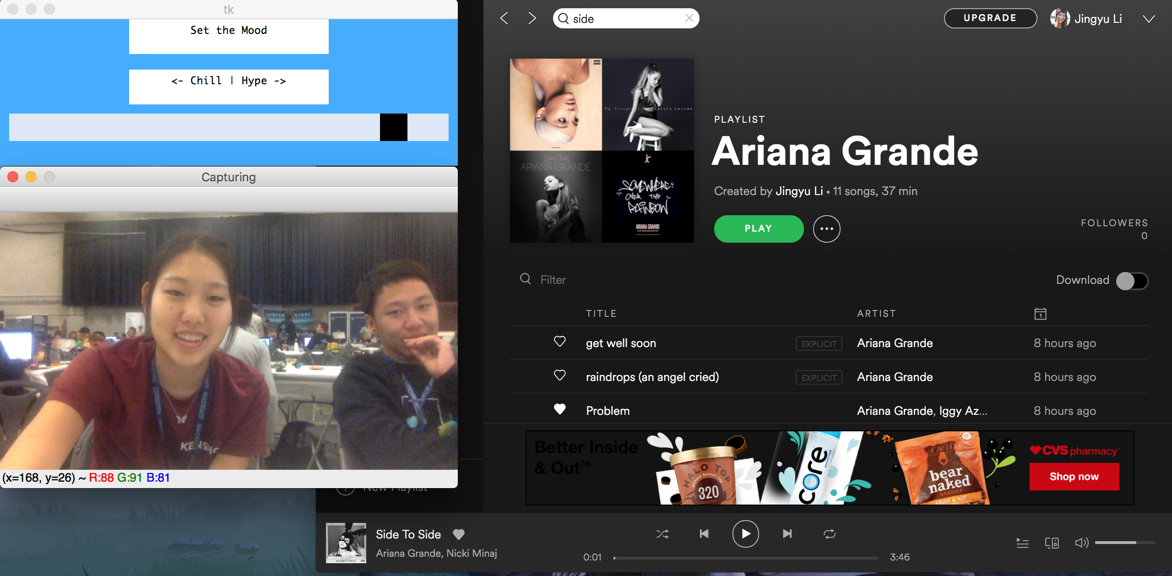Screen dimensions: 1172x576
Task: Click the green PLAY button
Action: (758, 229)
